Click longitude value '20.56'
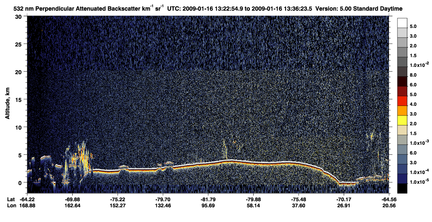432x222 pixels. (x=389, y=206)
